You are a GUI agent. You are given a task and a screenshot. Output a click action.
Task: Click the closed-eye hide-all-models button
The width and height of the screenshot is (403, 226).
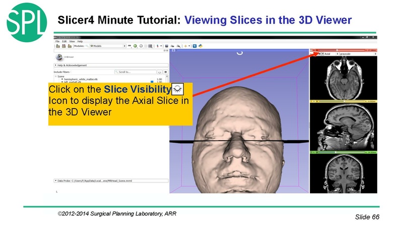(x=160, y=72)
